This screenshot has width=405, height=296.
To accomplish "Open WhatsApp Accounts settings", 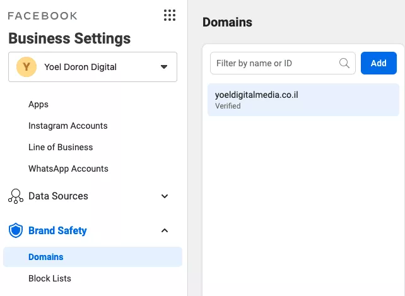I will 69,169.
